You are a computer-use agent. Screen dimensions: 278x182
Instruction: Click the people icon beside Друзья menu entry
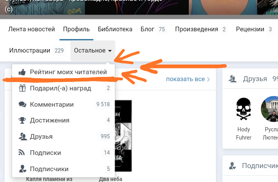tap(22, 136)
